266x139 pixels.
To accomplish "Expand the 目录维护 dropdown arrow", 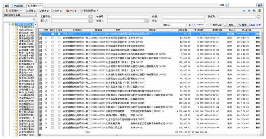I will coord(21,11).
